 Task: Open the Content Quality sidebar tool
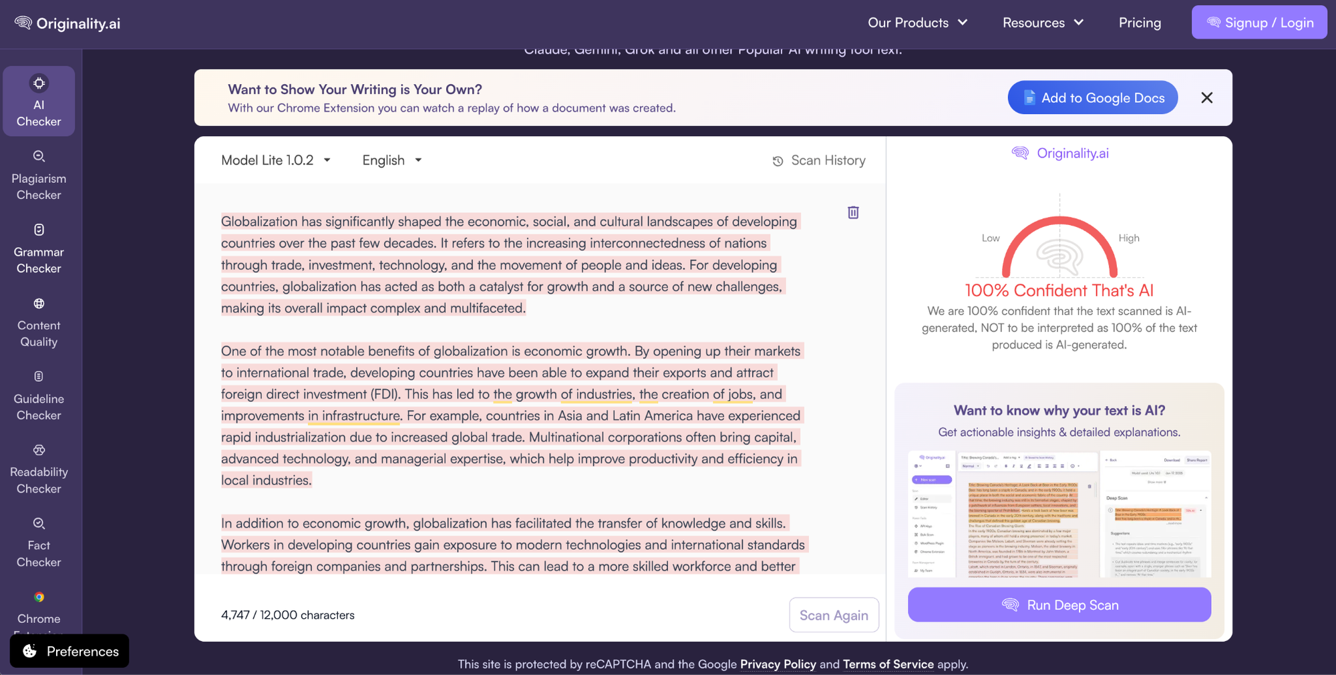[x=39, y=322]
